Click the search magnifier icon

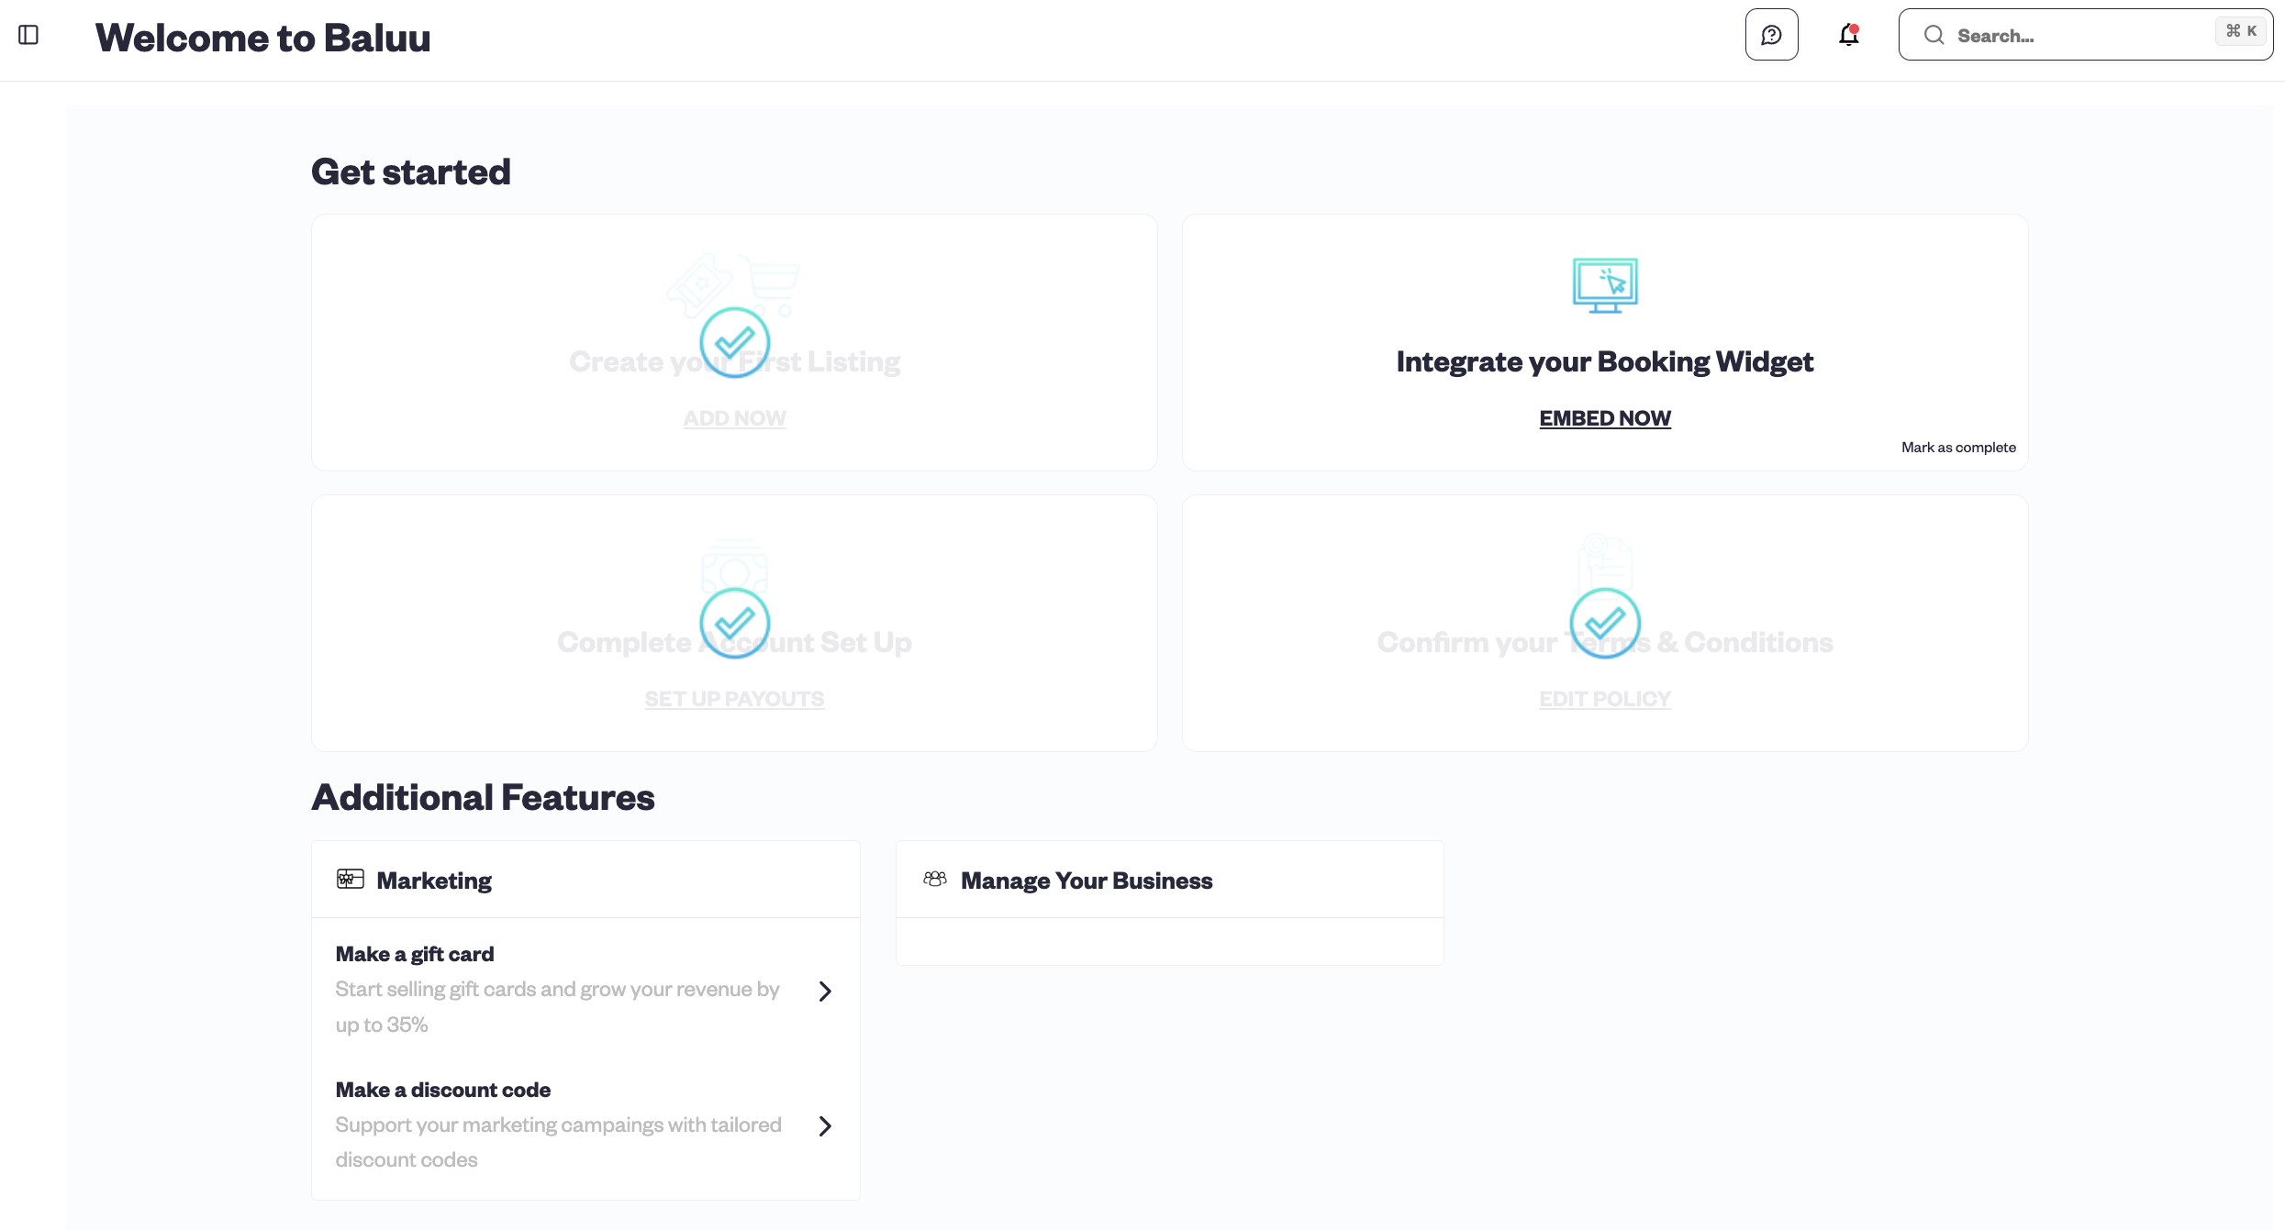pos(1934,36)
